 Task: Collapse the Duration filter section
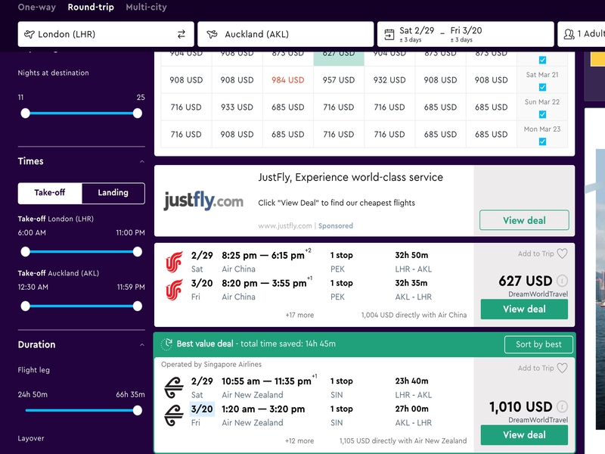tap(142, 345)
